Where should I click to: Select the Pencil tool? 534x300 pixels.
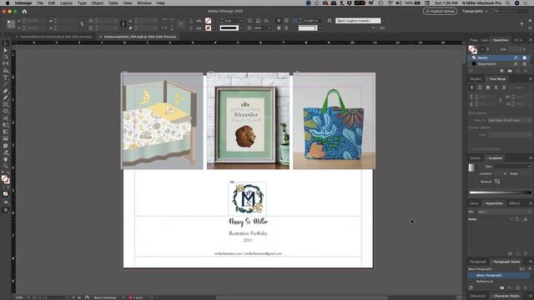[x=6, y=98]
